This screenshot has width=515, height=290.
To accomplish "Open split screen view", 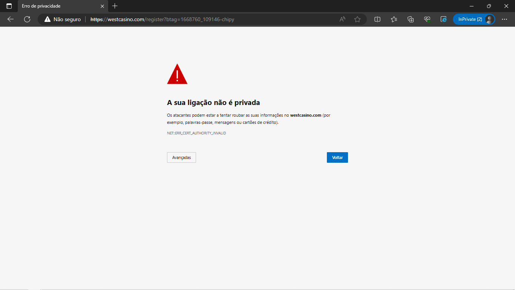I will pyautogui.click(x=377, y=19).
